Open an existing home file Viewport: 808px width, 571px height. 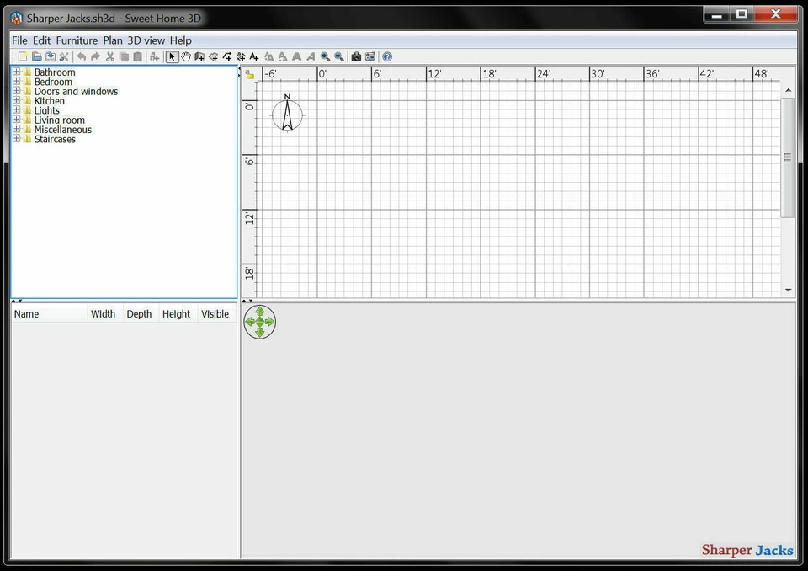[36, 56]
